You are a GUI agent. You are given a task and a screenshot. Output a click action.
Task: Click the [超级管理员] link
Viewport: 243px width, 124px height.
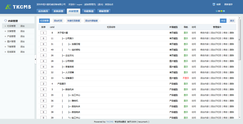coord(90,5)
